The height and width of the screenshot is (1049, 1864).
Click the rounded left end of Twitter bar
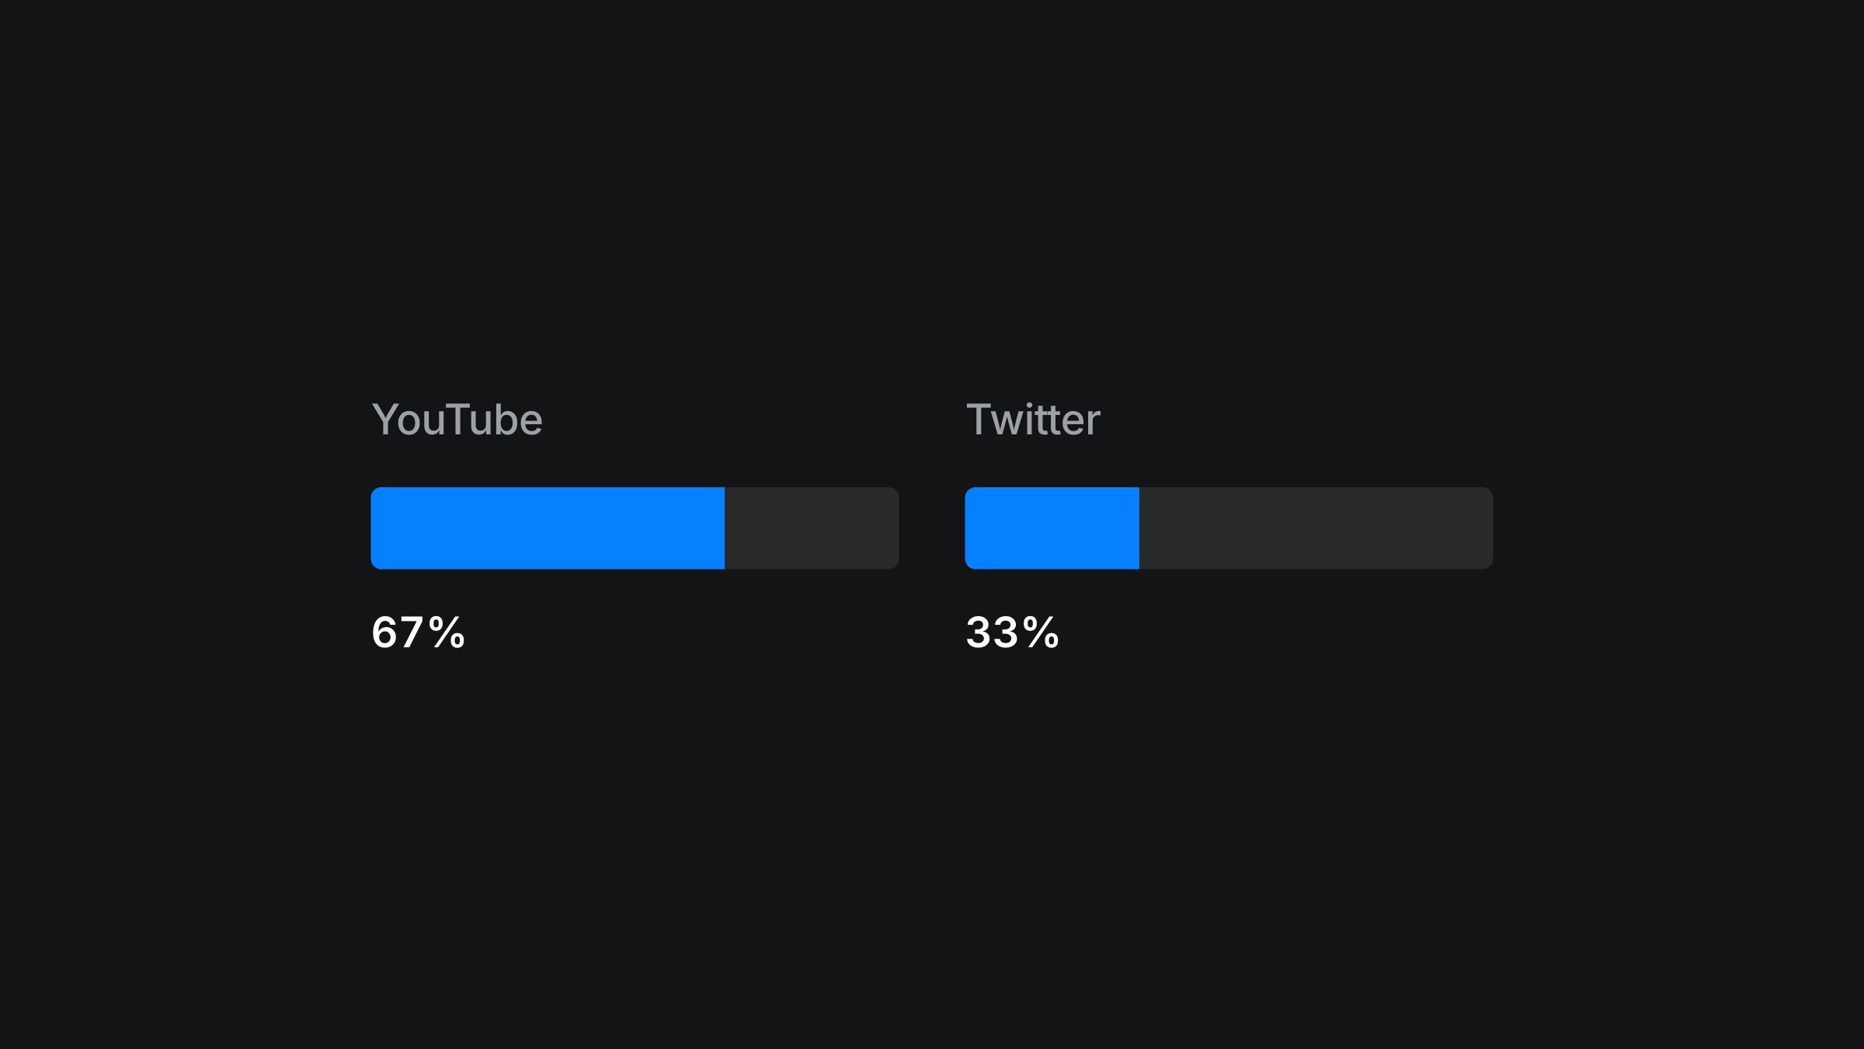tap(970, 528)
